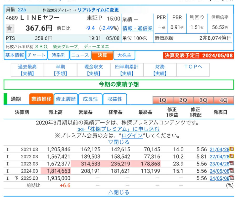Click the 営業益 column header
Viewport: 237px width, 197px height.
point(86,112)
